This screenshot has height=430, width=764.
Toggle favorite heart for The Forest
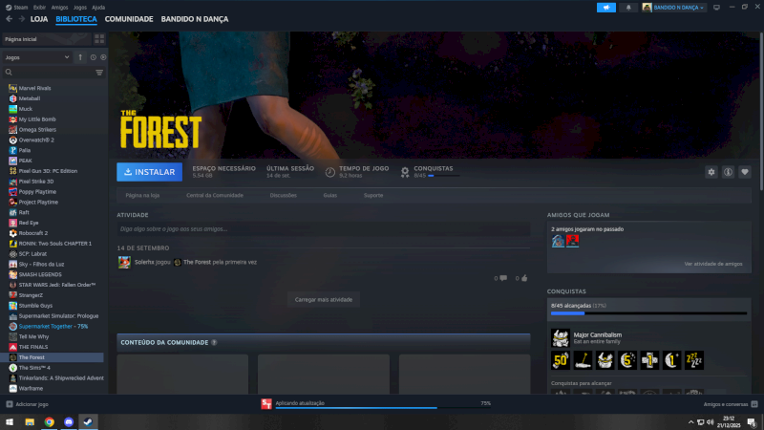pos(745,172)
